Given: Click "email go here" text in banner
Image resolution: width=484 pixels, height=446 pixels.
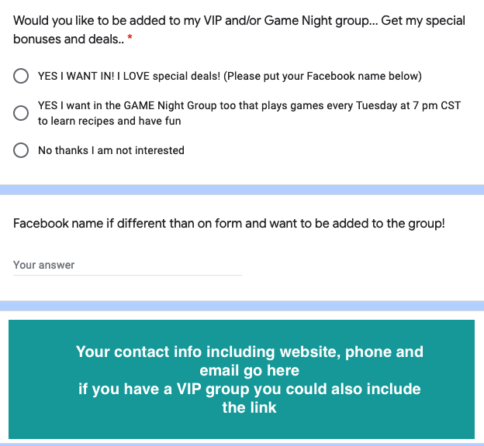Looking at the screenshot, I should click(249, 370).
